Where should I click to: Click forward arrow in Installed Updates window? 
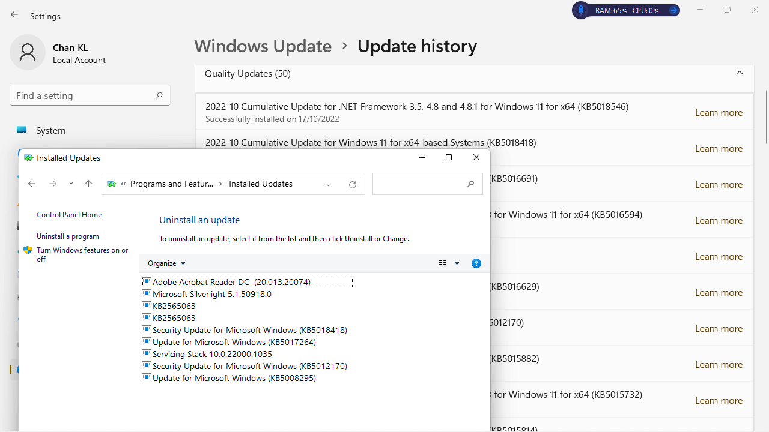point(53,184)
